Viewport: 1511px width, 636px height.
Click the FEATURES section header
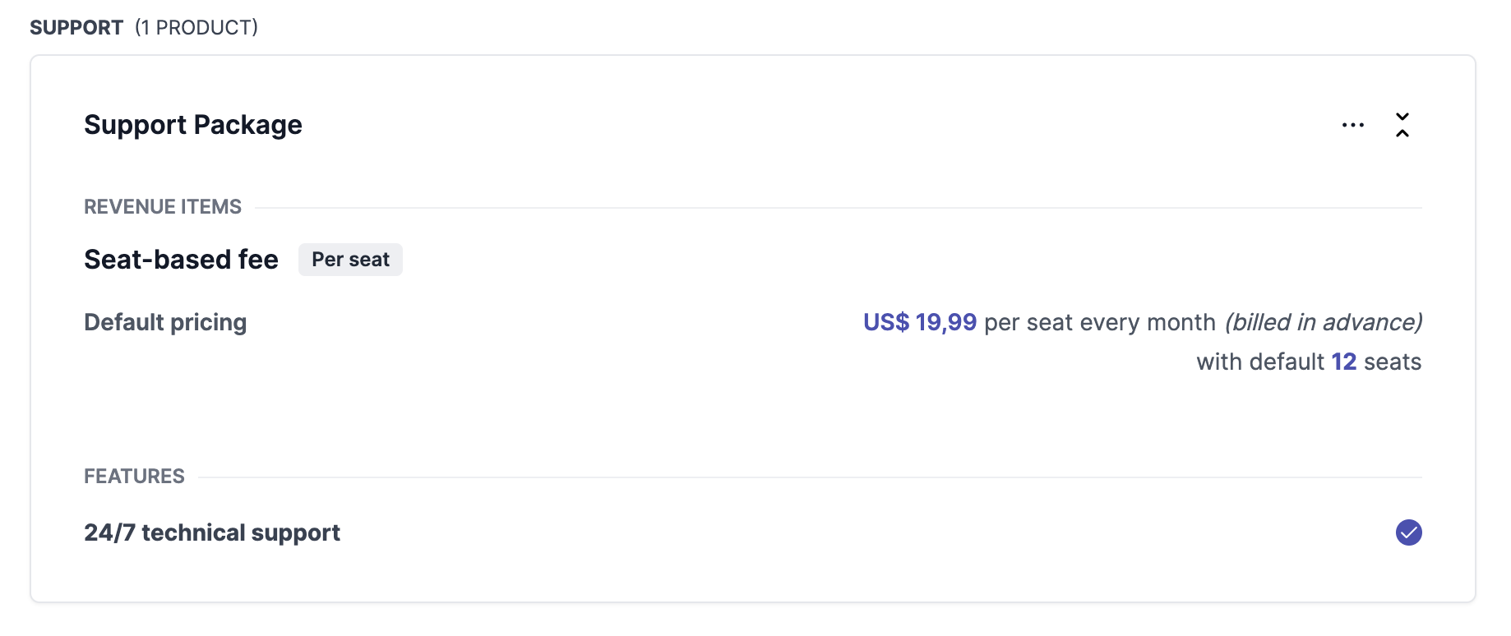click(134, 477)
